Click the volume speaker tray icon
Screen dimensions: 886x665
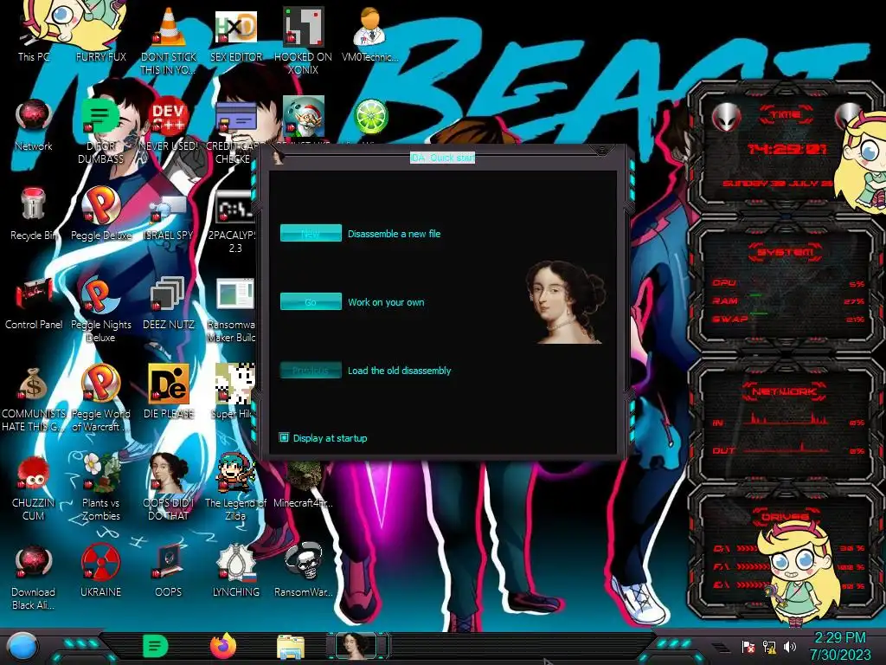789,646
